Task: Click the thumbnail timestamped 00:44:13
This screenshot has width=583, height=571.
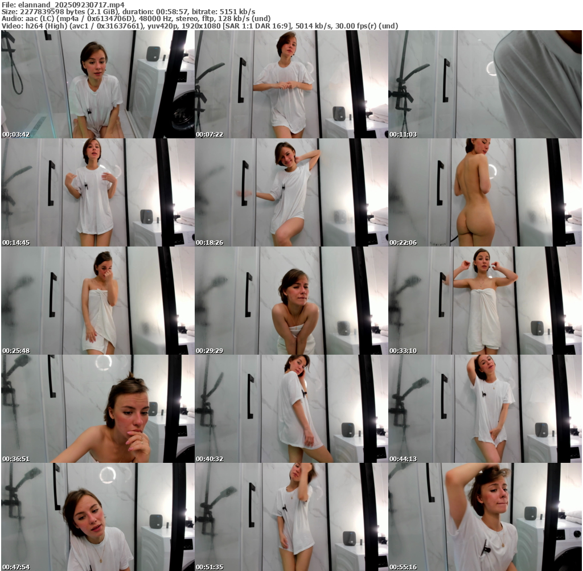Action: click(x=485, y=408)
